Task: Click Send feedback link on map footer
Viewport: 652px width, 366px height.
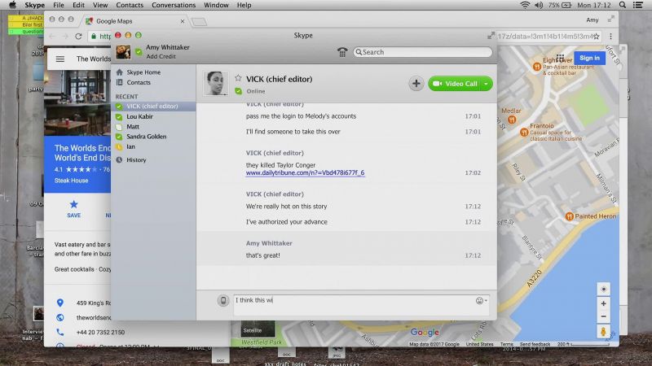Action: [x=535, y=344]
